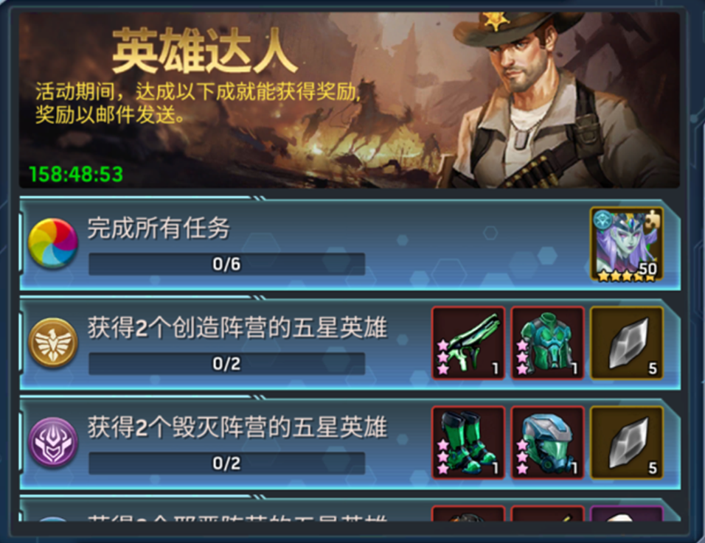Click the 0/6 all-tasks progress bar
Screen dimensions: 705x543
(x=226, y=264)
